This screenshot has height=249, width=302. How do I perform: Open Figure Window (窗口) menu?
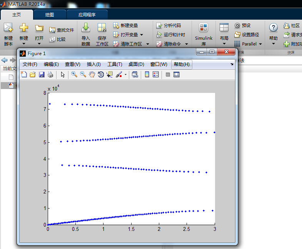click(159, 64)
